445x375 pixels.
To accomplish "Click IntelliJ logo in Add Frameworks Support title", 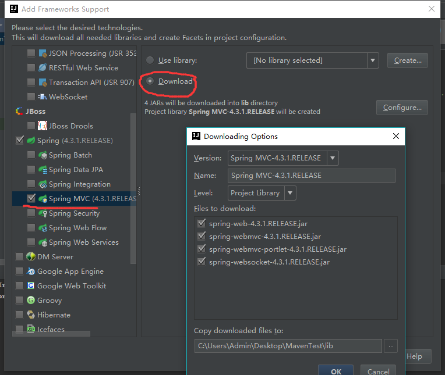I will tap(14, 9).
